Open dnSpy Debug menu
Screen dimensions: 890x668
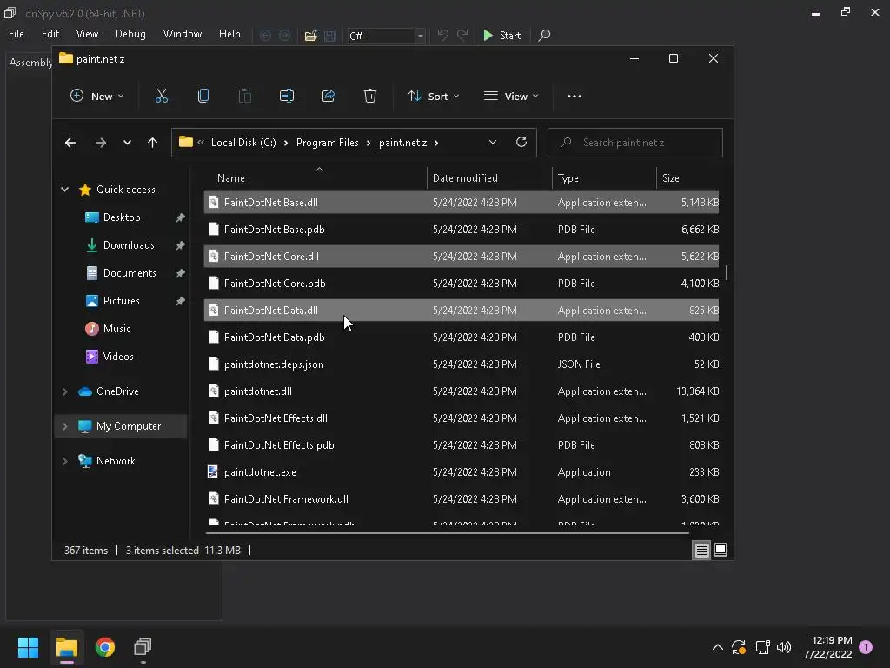(130, 34)
